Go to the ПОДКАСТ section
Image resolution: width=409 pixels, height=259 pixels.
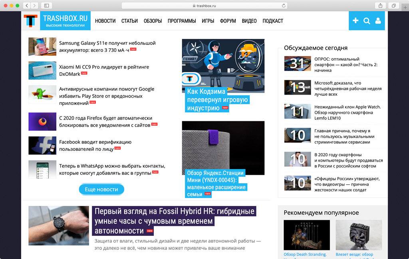point(272,21)
